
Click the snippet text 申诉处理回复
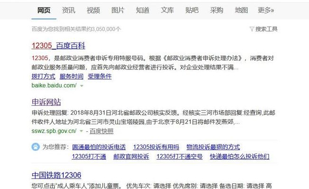[49, 112]
